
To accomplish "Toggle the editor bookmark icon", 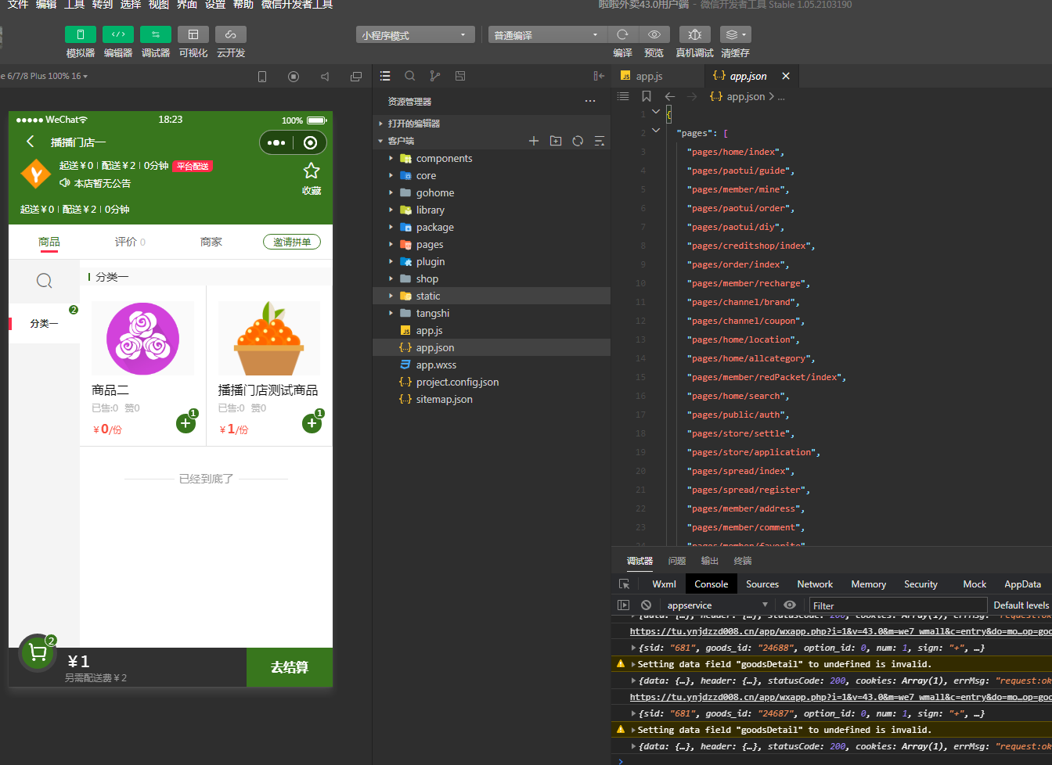I will tap(647, 96).
